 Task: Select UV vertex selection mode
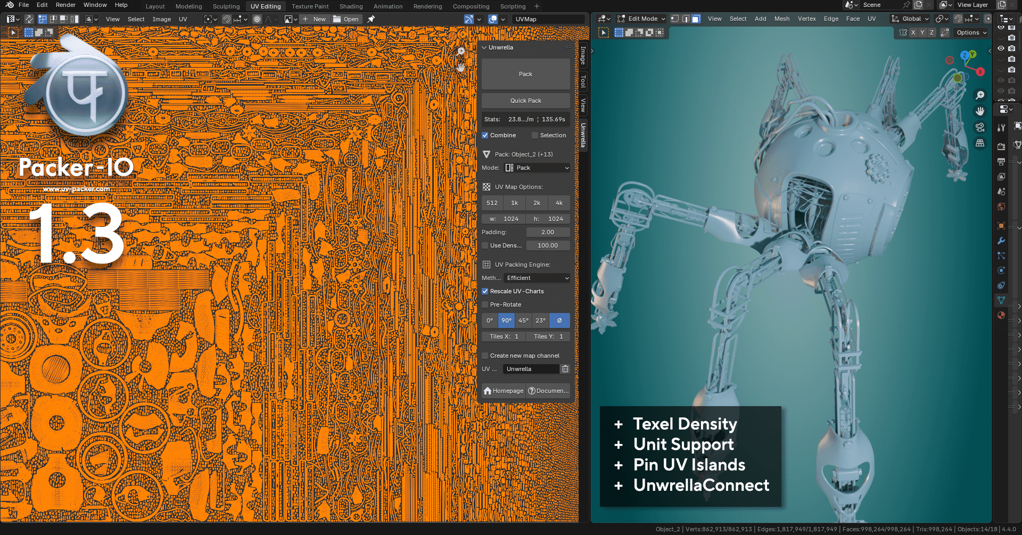[x=43, y=19]
